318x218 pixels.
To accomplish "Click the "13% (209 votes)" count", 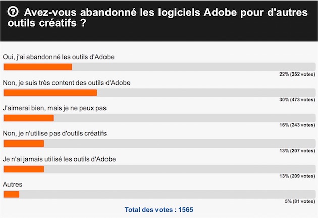I will [297, 176].
